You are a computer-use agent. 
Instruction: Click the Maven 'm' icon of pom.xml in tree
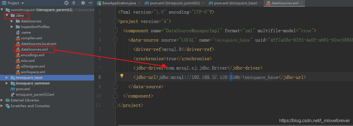tap(13, 89)
